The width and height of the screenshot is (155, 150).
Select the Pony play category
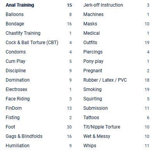pyautogui.click(x=93, y=61)
